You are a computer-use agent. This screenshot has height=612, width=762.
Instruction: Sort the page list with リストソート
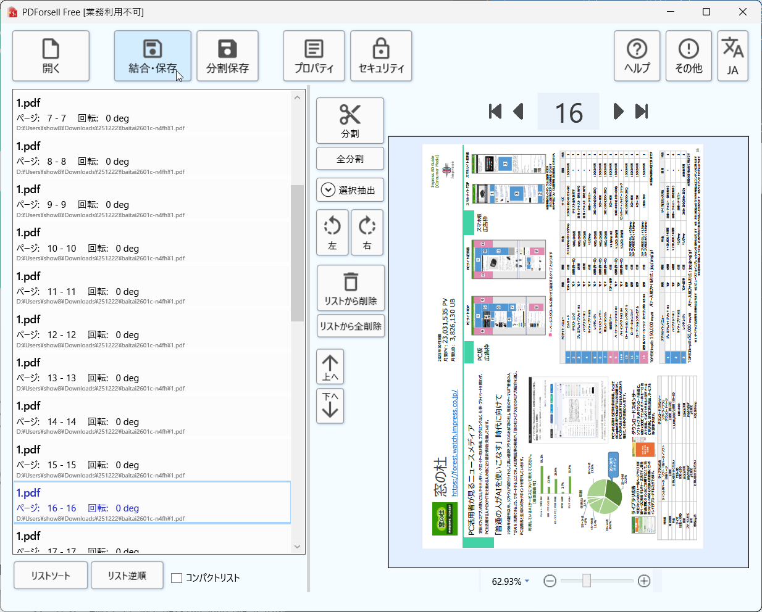[50, 575]
